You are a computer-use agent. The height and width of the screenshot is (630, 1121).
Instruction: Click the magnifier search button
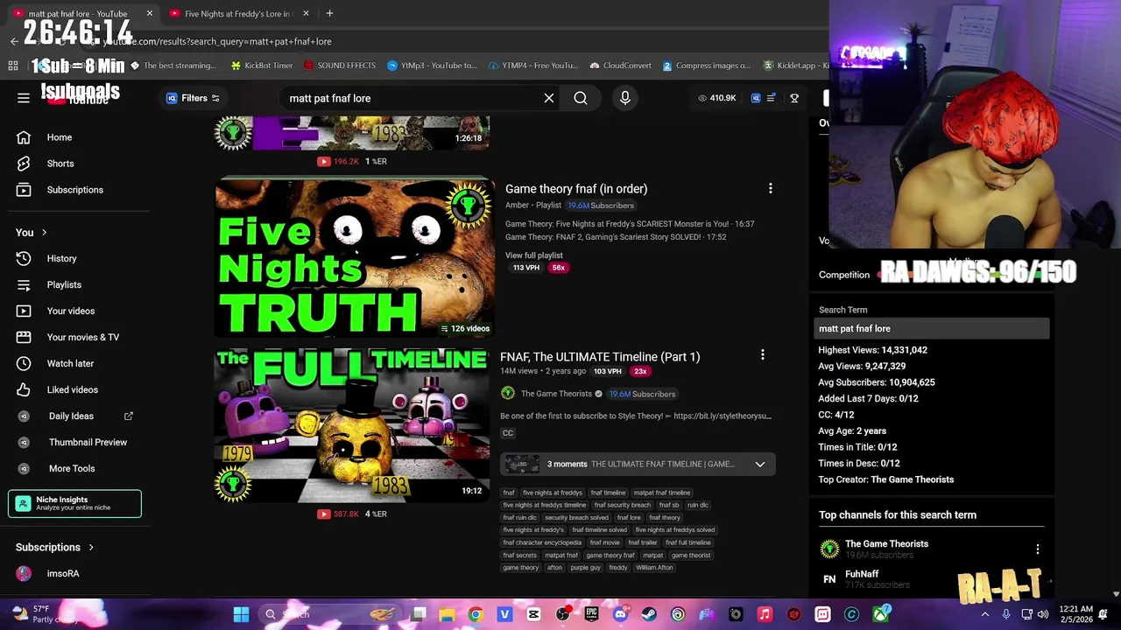[581, 98]
